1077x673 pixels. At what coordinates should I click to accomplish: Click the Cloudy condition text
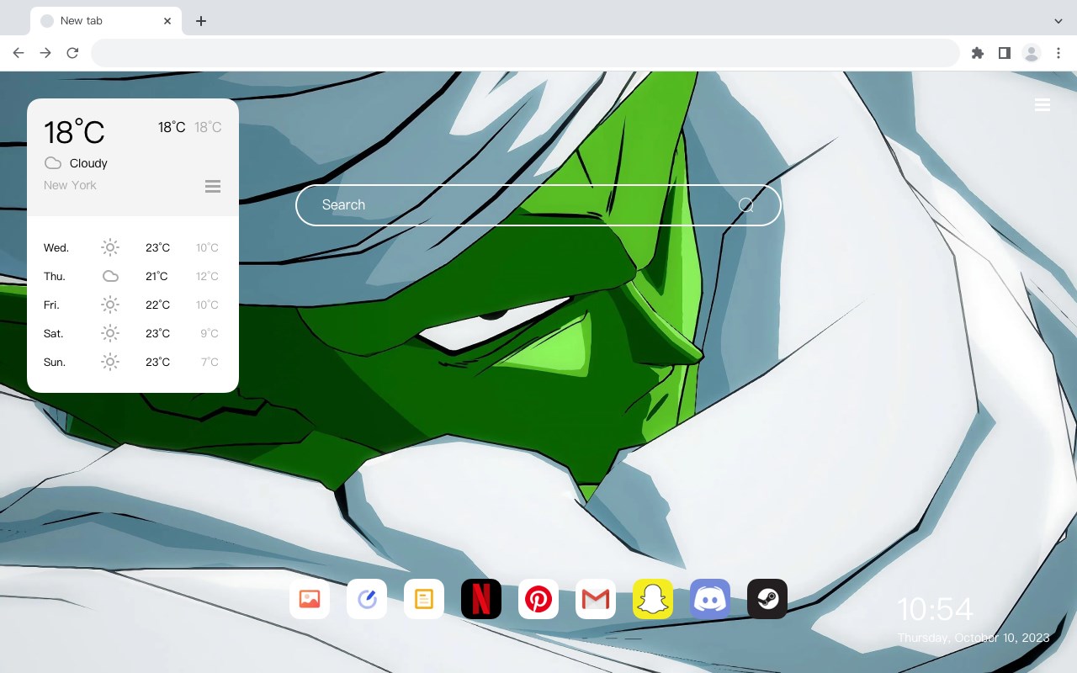[88, 163]
